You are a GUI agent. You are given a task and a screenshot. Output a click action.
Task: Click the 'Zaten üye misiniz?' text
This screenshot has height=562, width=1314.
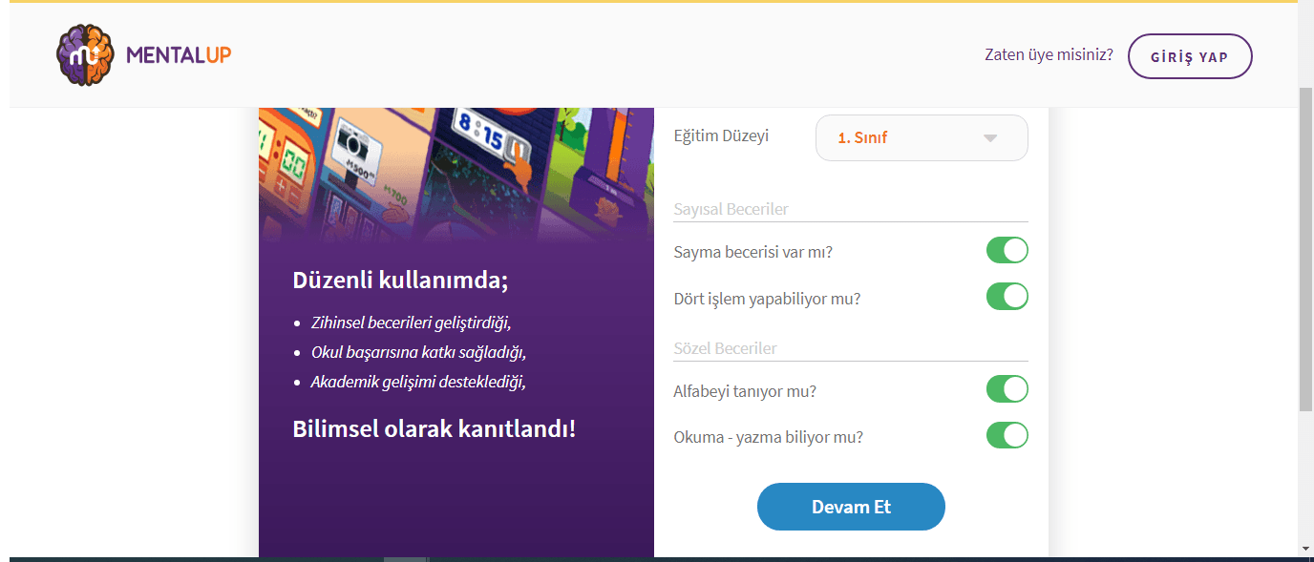pos(1049,55)
